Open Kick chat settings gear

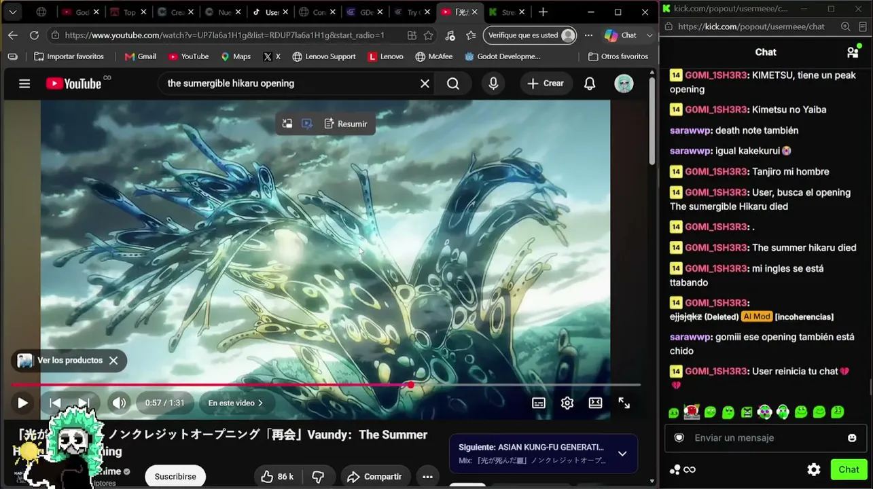coord(814,469)
